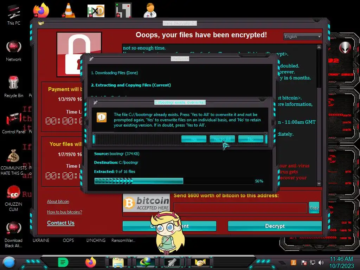Image resolution: width=360 pixels, height=270 pixels.
Task: Launch the VLC cone desktop shortcut
Action: pyautogui.click(x=69, y=10)
